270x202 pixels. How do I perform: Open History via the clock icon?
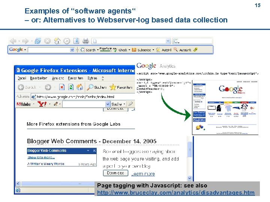click(67, 41)
